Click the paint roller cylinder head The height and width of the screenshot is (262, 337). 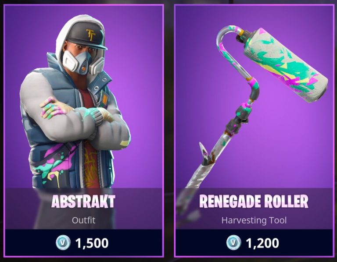[286, 65]
